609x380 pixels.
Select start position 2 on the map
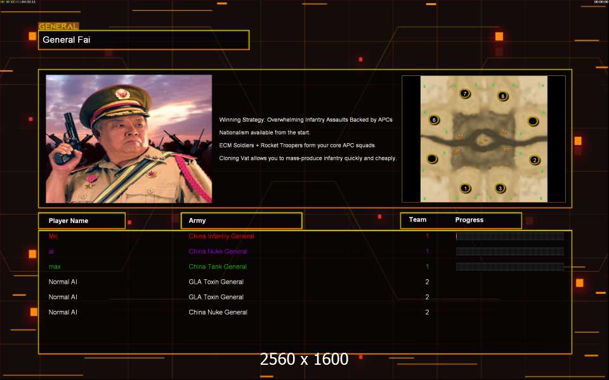(534, 160)
